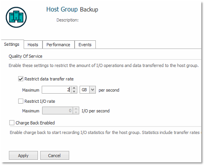Decrease the maximum data transfer rate value
Image resolution: width=205 pixels, height=166 pixels.
point(74,92)
